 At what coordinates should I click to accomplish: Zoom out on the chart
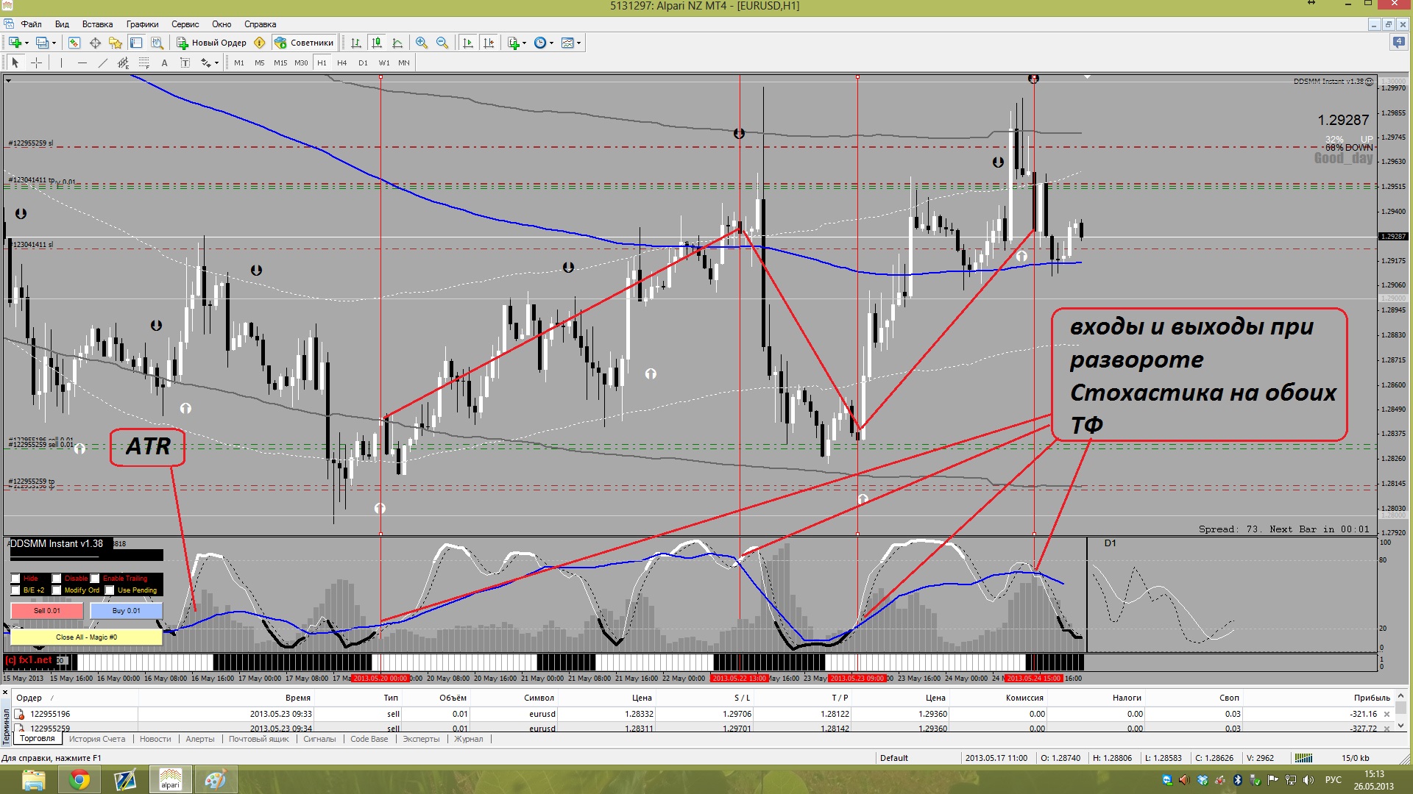[442, 43]
